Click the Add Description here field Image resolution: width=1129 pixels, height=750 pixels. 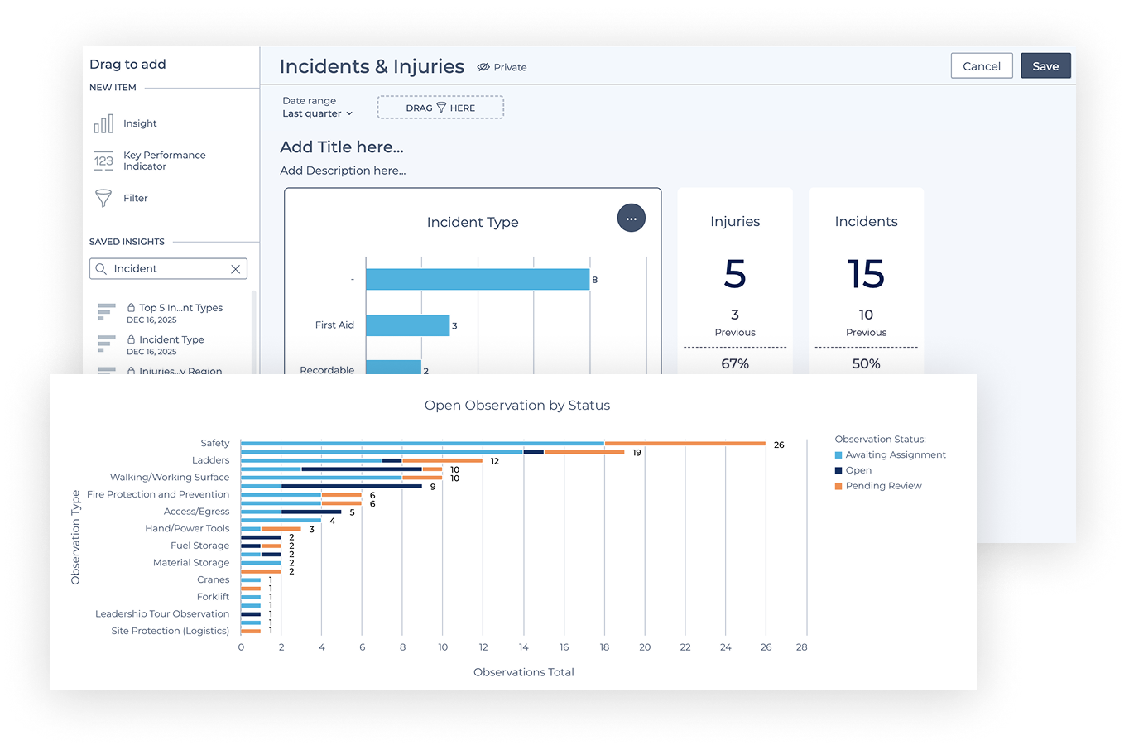pos(343,171)
